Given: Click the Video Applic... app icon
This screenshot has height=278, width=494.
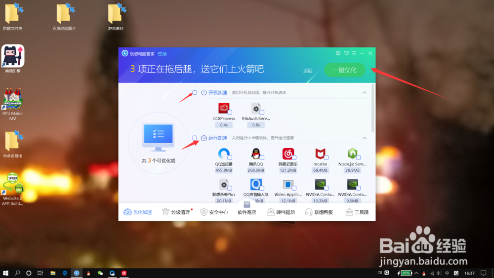Looking at the screenshot, I should (x=288, y=185).
